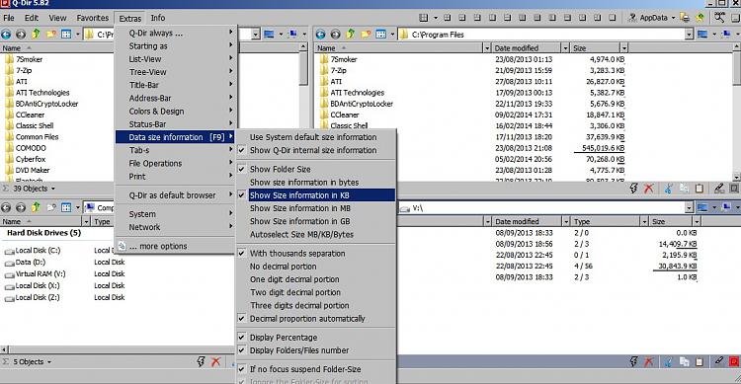Screen dimensions: 741x384
Task: Go back in Program Files pane
Action: (321, 34)
